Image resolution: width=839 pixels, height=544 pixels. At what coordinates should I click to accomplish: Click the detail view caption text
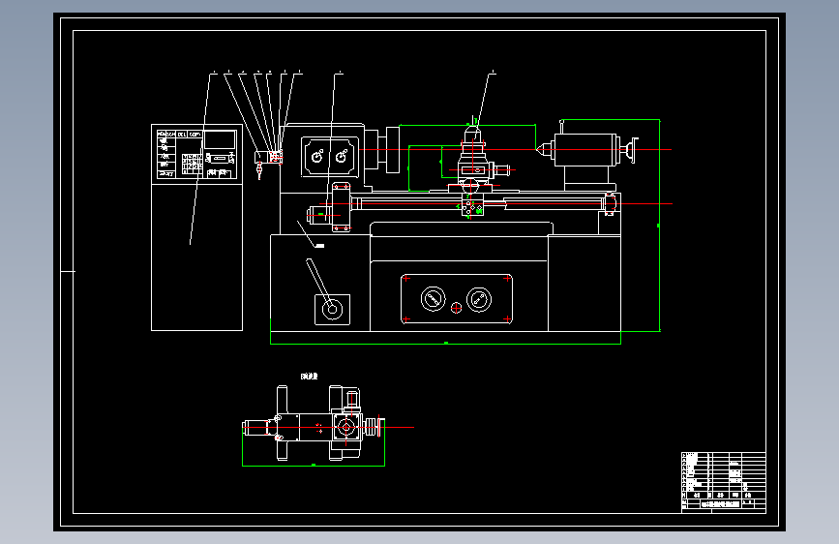[x=310, y=377]
